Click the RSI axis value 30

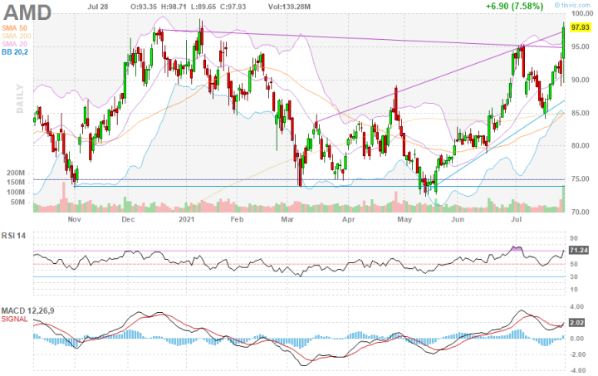click(574, 277)
